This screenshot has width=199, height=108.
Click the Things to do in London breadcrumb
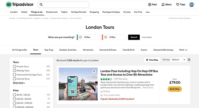pos(59,18)
